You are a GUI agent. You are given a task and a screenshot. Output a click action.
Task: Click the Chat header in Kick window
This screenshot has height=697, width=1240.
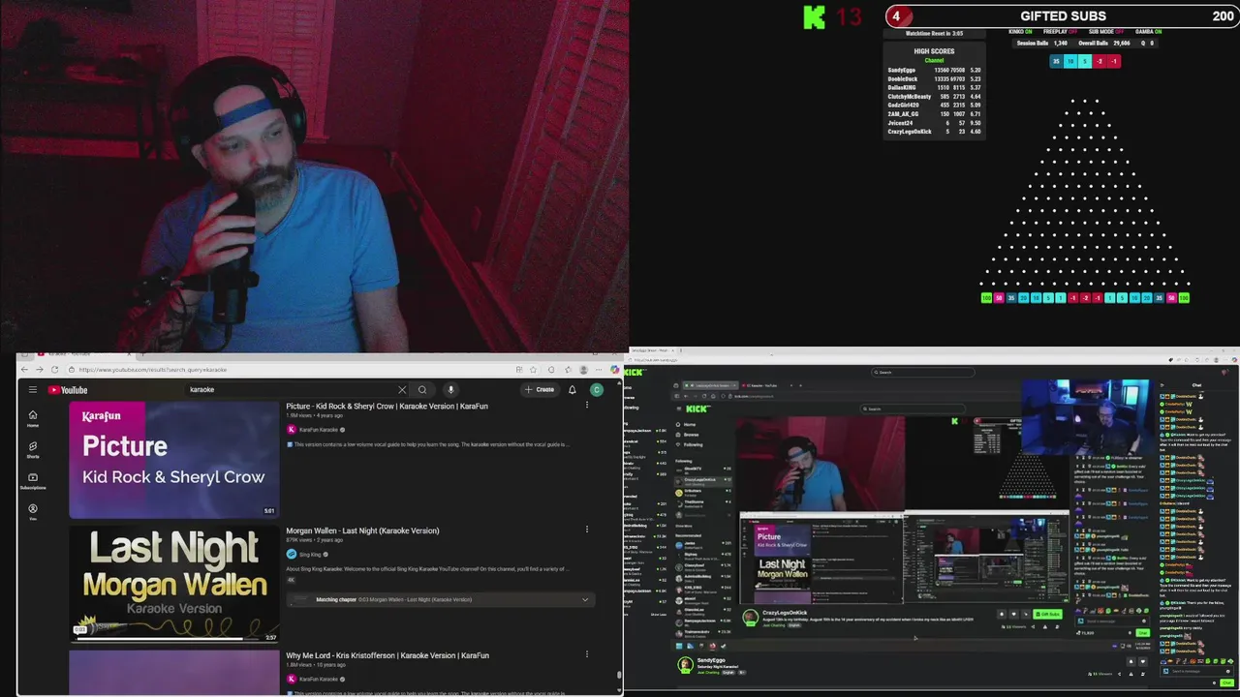(x=1196, y=385)
